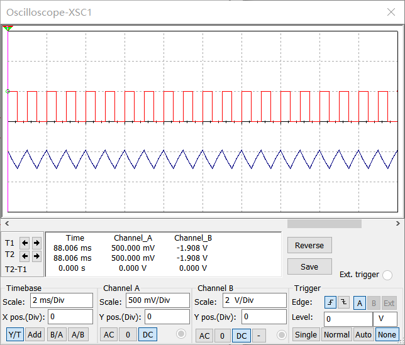Screen dimensions: 405x345
Task: Open the trigger Level unit field
Action: pyautogui.click(x=385, y=319)
